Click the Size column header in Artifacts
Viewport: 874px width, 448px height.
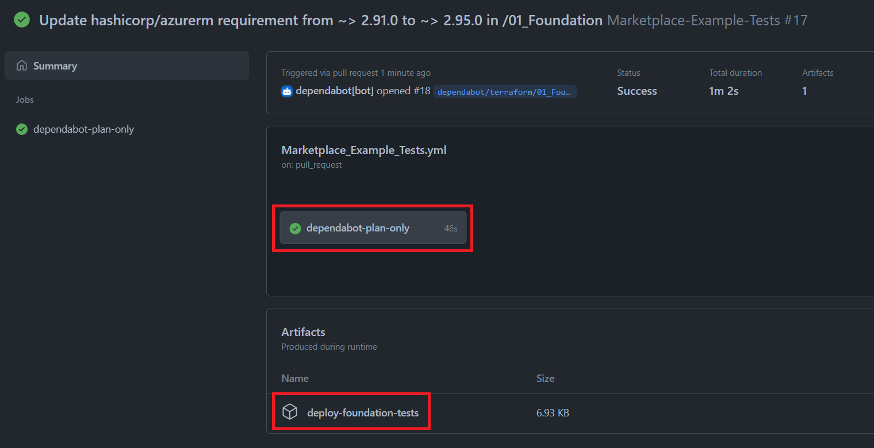click(x=545, y=379)
